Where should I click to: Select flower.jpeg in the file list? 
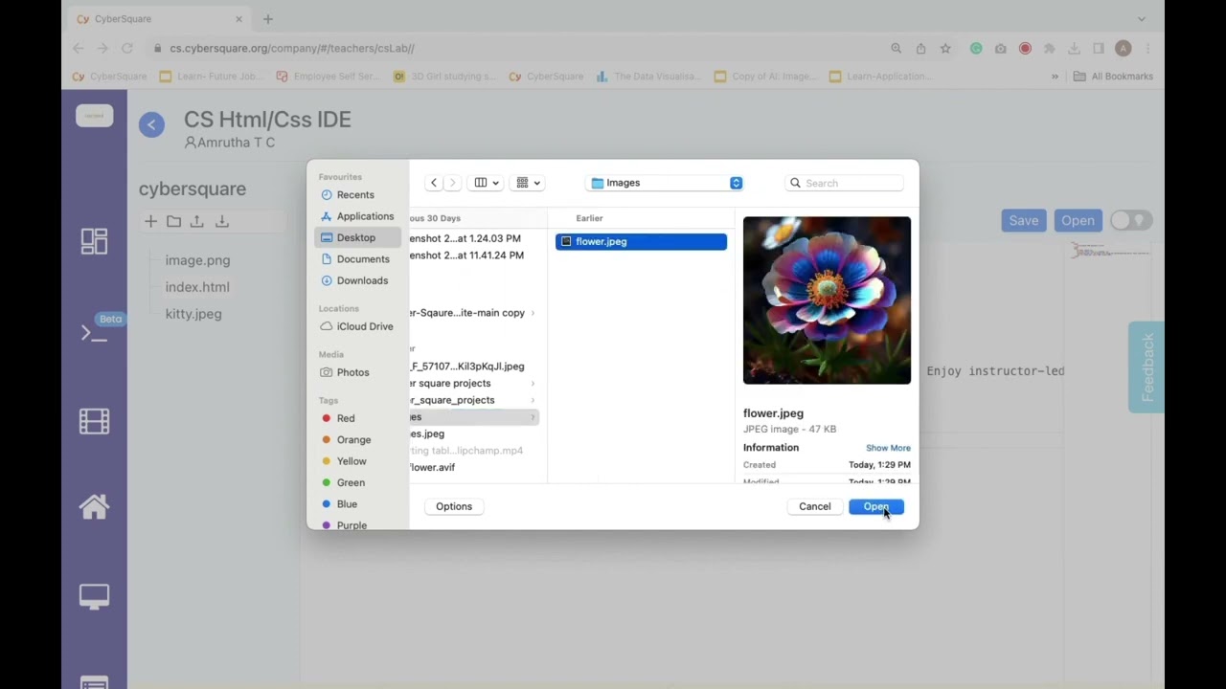pos(641,242)
